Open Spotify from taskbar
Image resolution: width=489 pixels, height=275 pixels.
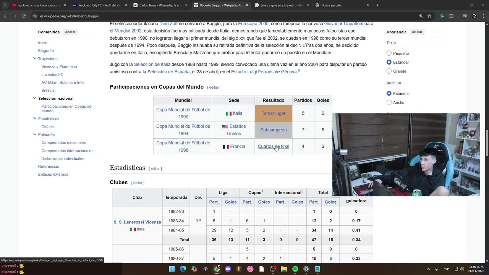click(295, 269)
